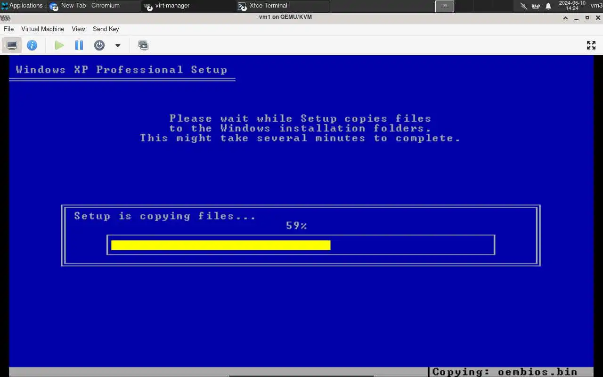The image size is (603, 377).
Task: Expand the shutdown options dropdown arrow
Action: (x=118, y=46)
